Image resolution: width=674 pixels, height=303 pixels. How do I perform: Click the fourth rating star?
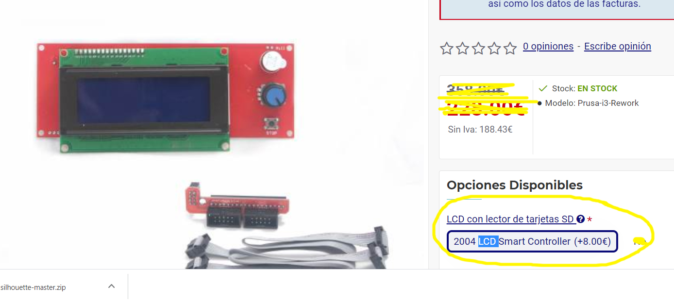coord(494,48)
